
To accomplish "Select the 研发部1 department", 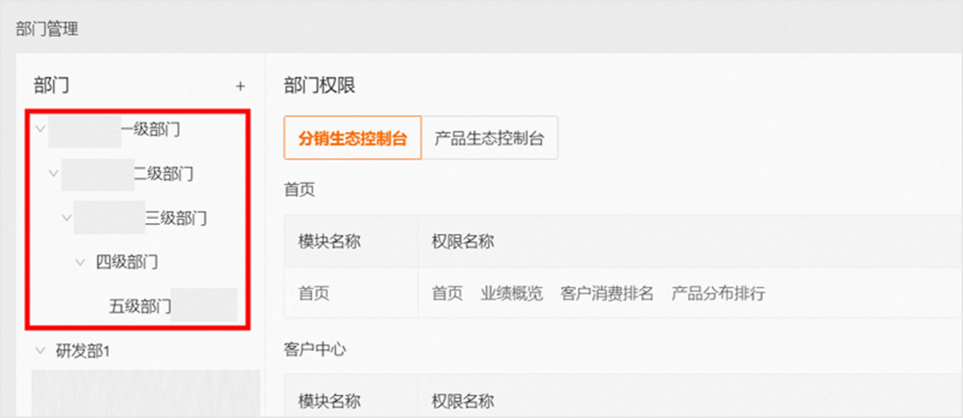I will click(84, 351).
